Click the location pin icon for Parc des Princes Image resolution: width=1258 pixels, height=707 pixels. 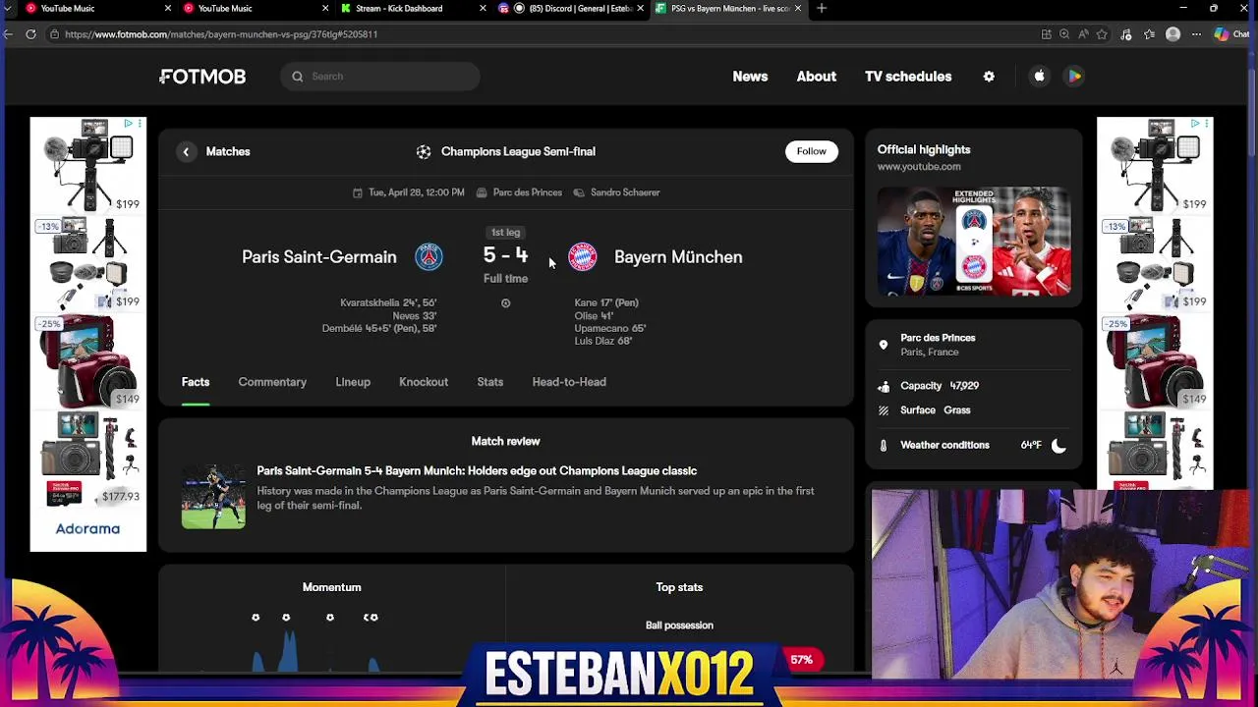(x=883, y=345)
